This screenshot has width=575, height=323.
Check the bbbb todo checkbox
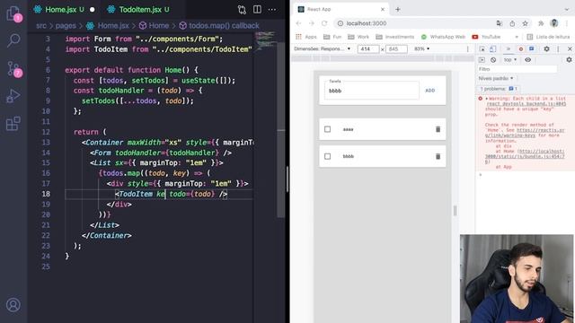(x=327, y=156)
